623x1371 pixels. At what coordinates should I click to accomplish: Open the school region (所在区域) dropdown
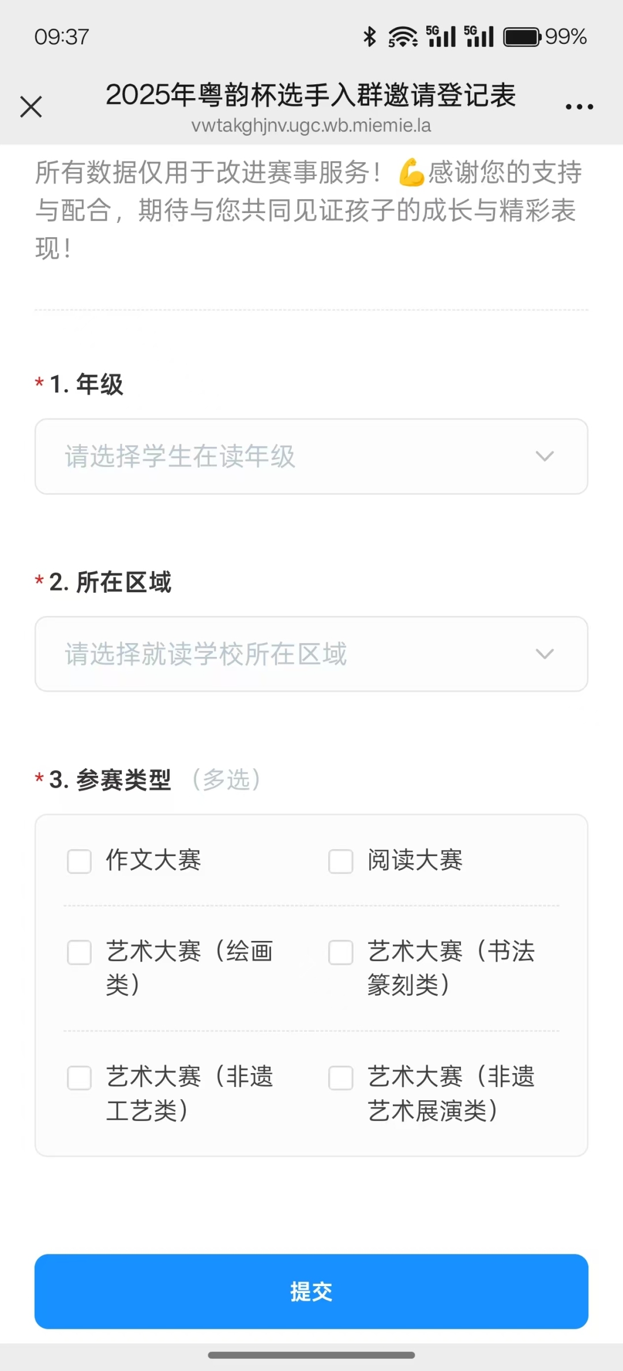click(x=311, y=654)
